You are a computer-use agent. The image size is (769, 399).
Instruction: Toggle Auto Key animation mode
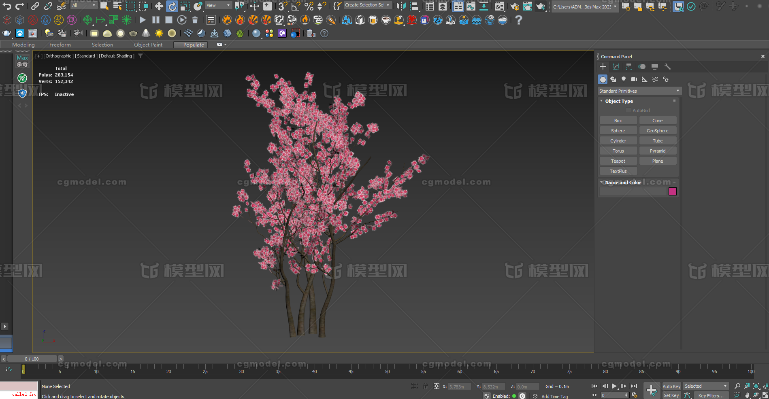click(x=671, y=386)
